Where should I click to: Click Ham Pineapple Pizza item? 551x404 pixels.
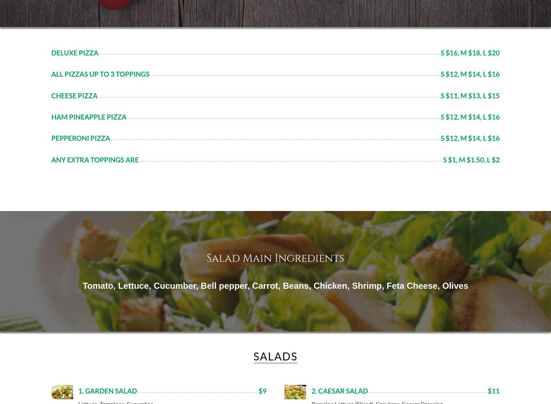(x=89, y=117)
